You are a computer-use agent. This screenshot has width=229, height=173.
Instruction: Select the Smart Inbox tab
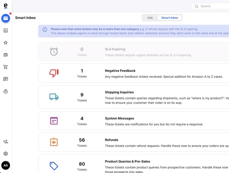coord(170,18)
